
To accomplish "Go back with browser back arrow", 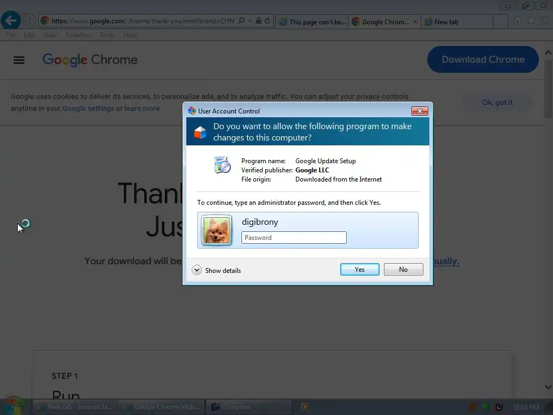I will (11, 21).
